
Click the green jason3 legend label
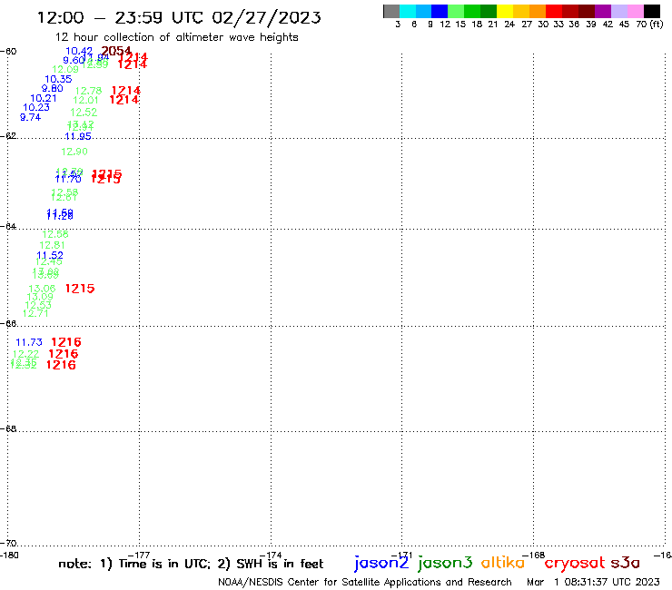[445, 563]
